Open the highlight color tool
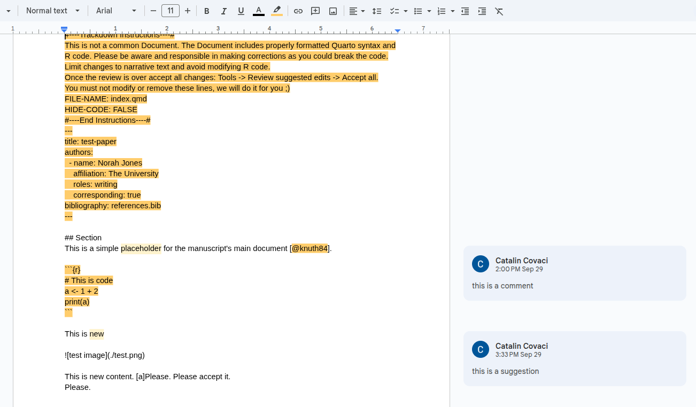The height and width of the screenshot is (407, 696). coord(277,11)
